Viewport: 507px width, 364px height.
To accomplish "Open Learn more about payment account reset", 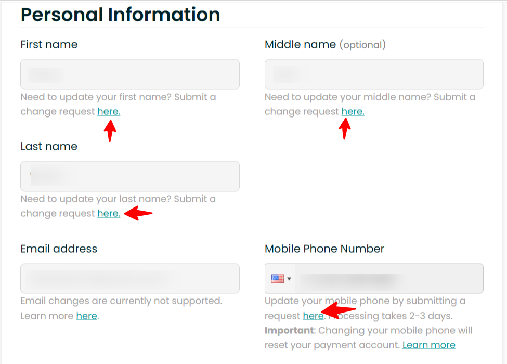I will click(x=428, y=345).
